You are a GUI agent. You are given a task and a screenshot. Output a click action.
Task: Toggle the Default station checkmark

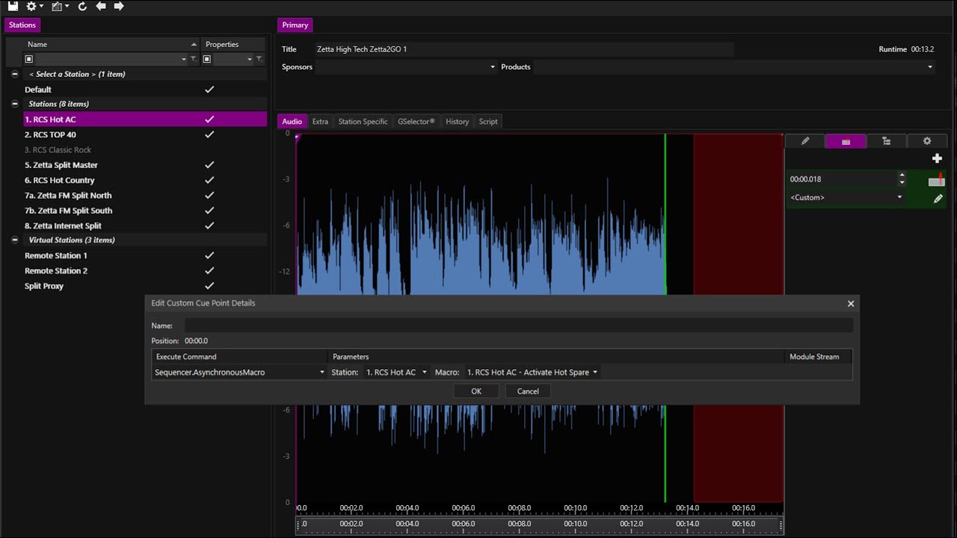click(209, 90)
